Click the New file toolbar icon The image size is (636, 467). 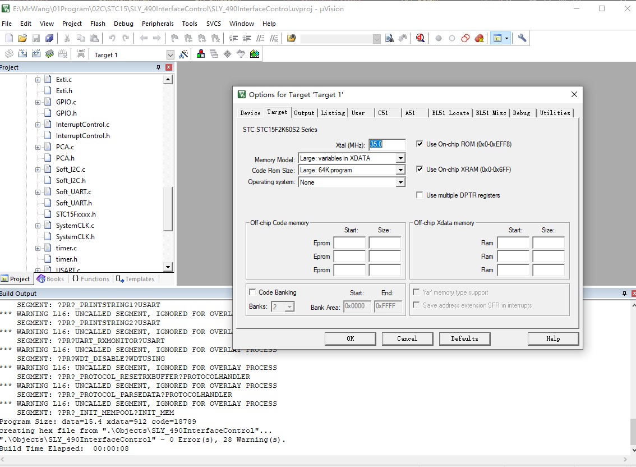click(x=9, y=38)
